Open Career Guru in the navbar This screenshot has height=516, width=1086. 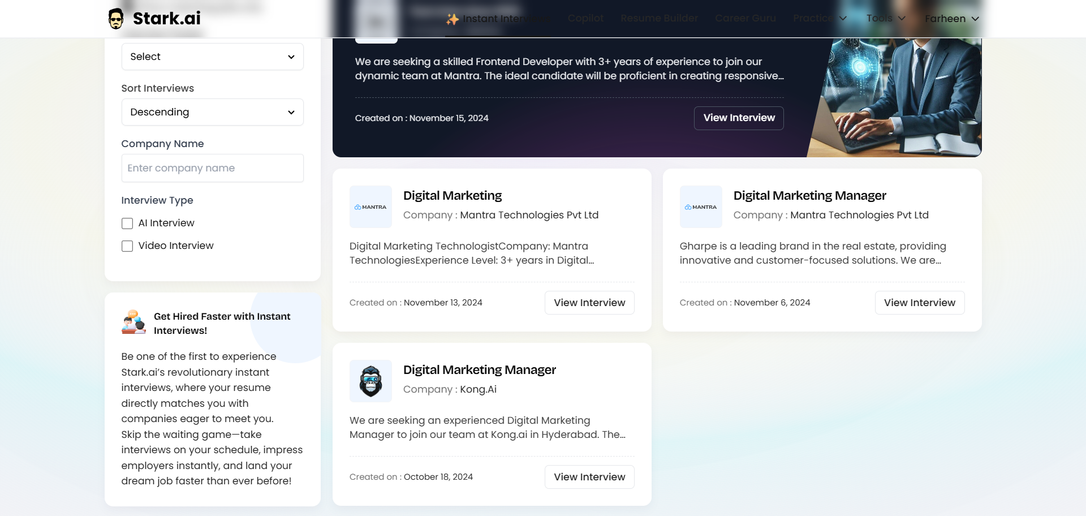click(745, 19)
